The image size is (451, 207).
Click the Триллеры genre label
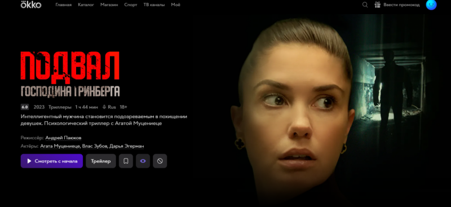tap(60, 107)
